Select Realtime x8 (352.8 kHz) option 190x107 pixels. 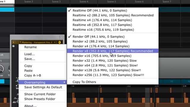[113, 25]
